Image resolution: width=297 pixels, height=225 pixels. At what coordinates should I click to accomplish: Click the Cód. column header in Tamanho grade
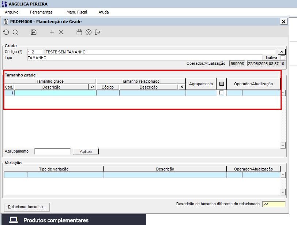[x=9, y=87]
